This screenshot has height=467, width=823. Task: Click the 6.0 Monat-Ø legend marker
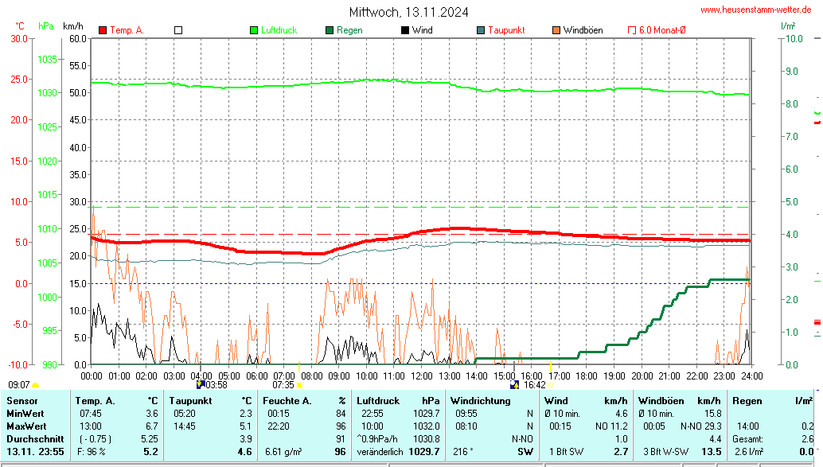tap(633, 30)
